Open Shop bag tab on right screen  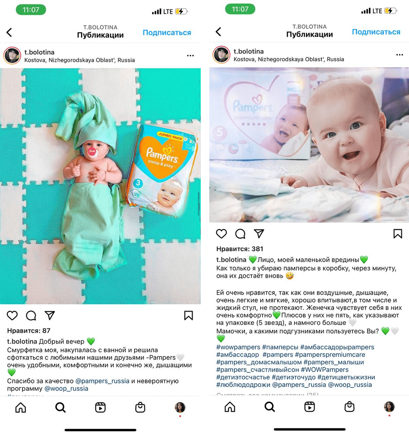pos(350,407)
